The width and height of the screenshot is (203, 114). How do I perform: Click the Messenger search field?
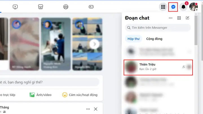point(158,28)
